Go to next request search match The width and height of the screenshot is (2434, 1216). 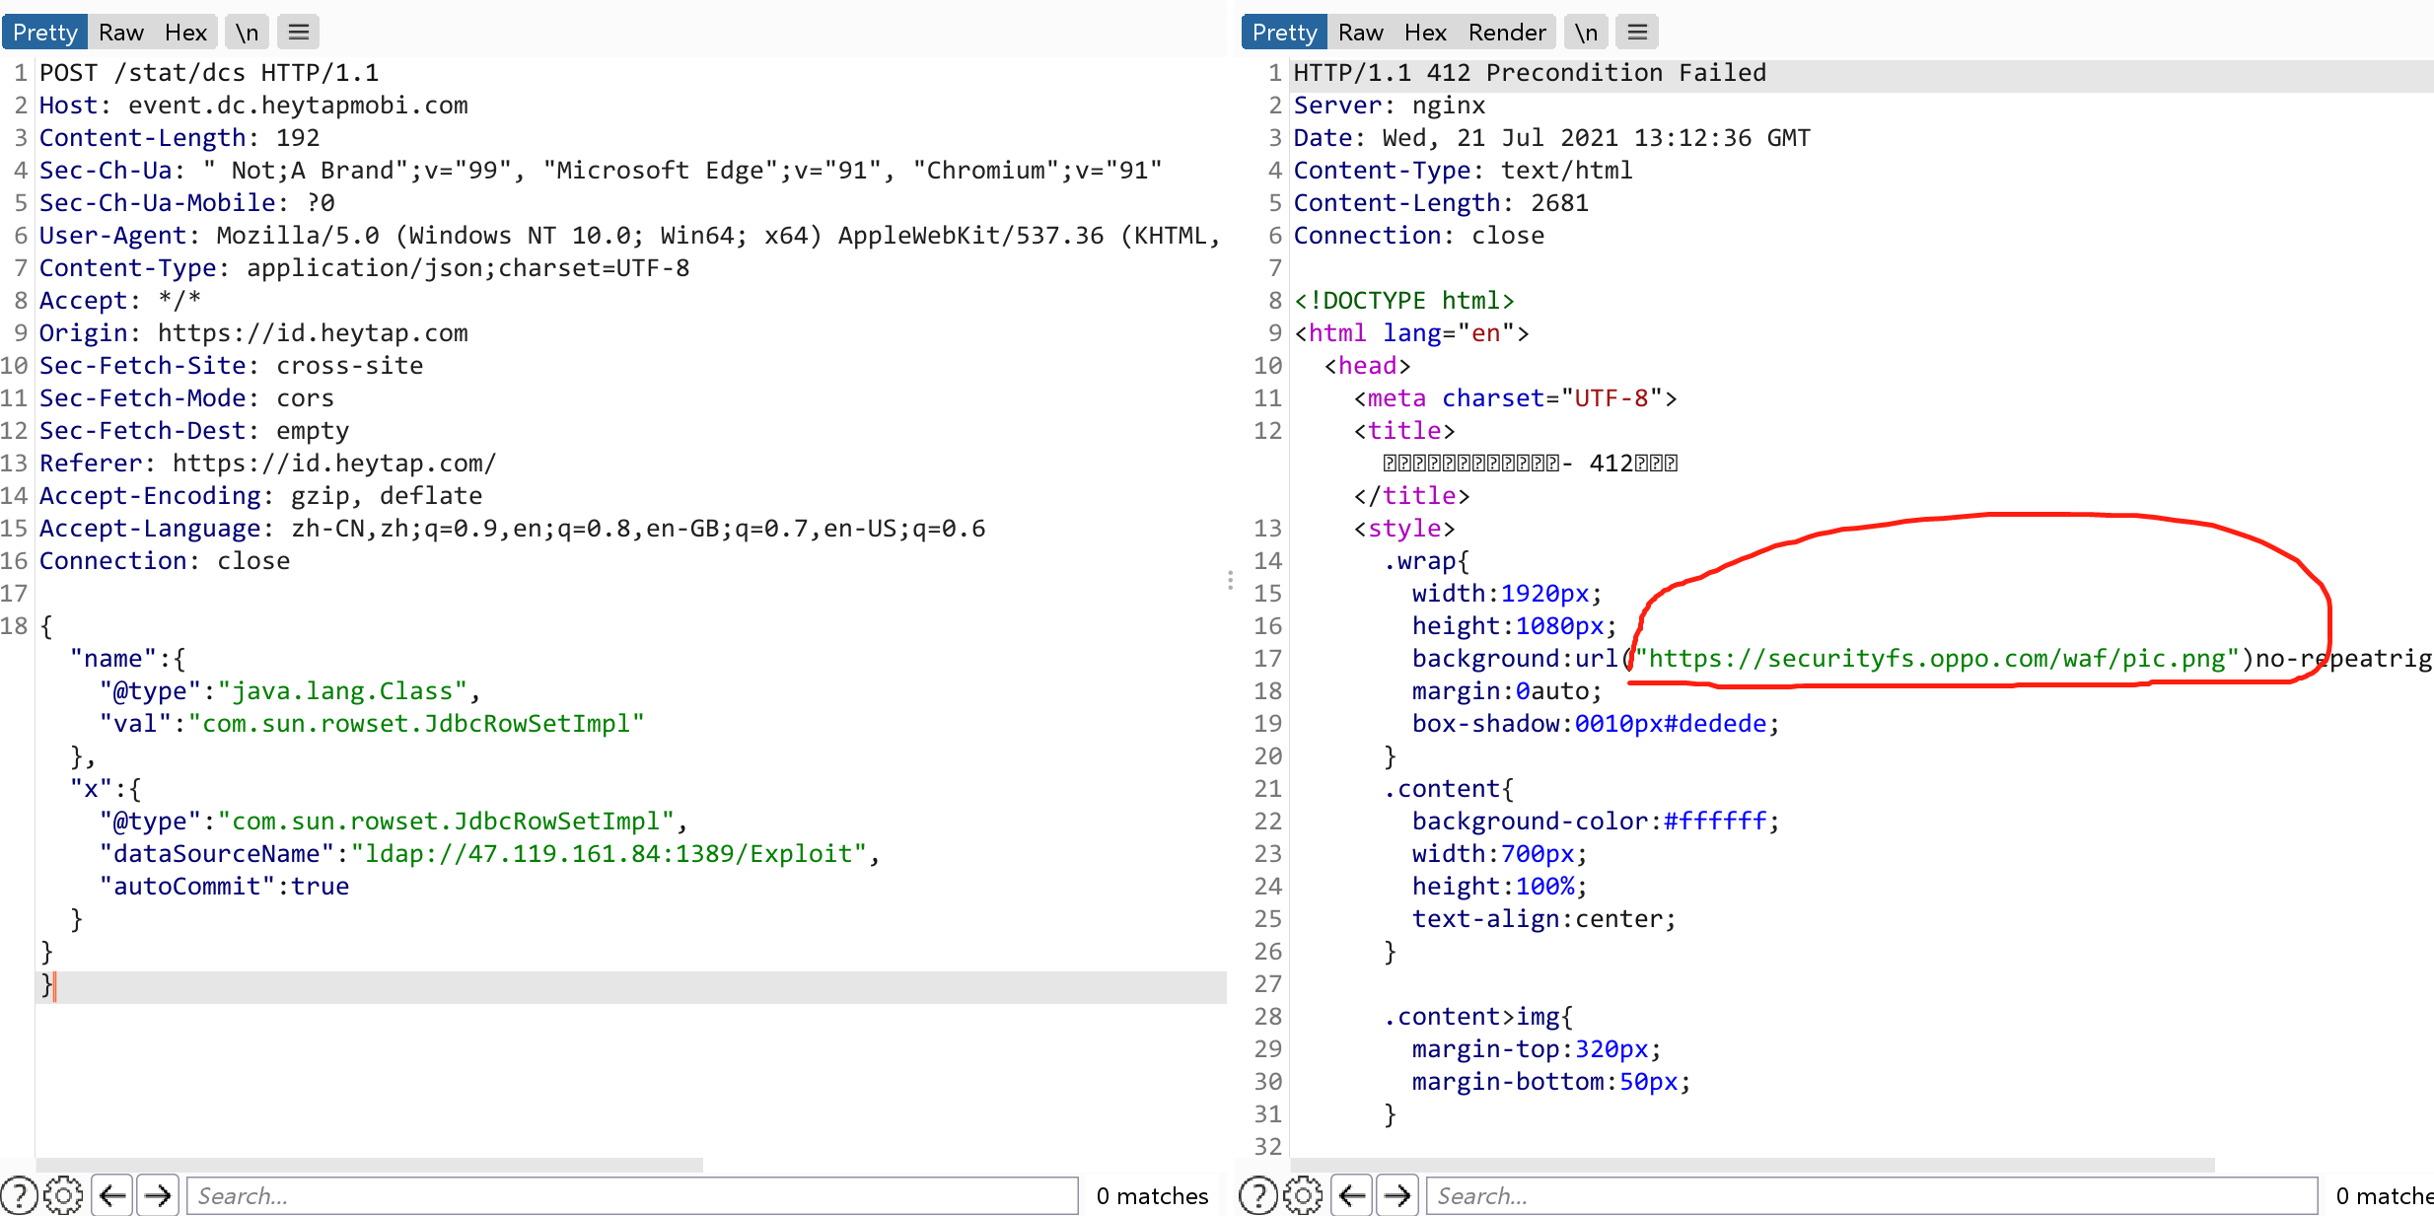click(x=158, y=1195)
